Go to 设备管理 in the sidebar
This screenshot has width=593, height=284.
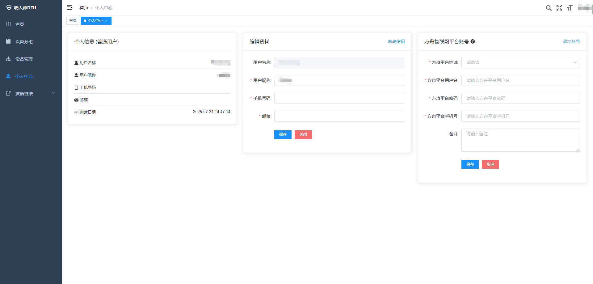pos(24,59)
